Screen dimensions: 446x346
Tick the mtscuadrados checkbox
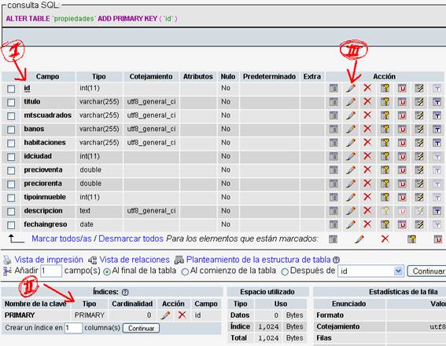(x=11, y=116)
